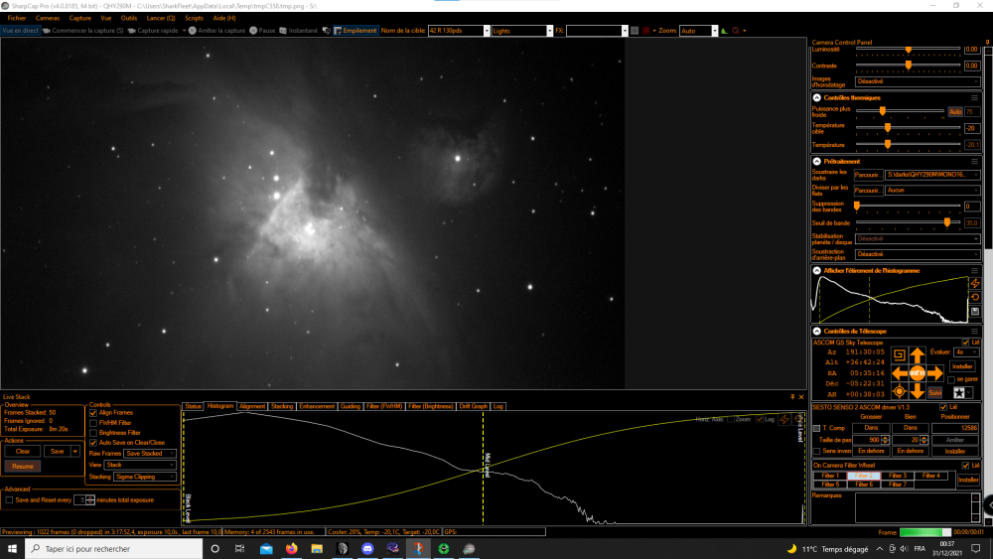Click the lightning auto-stretch icon in histogram panel
Screen dimensions: 993x559
tap(975, 284)
